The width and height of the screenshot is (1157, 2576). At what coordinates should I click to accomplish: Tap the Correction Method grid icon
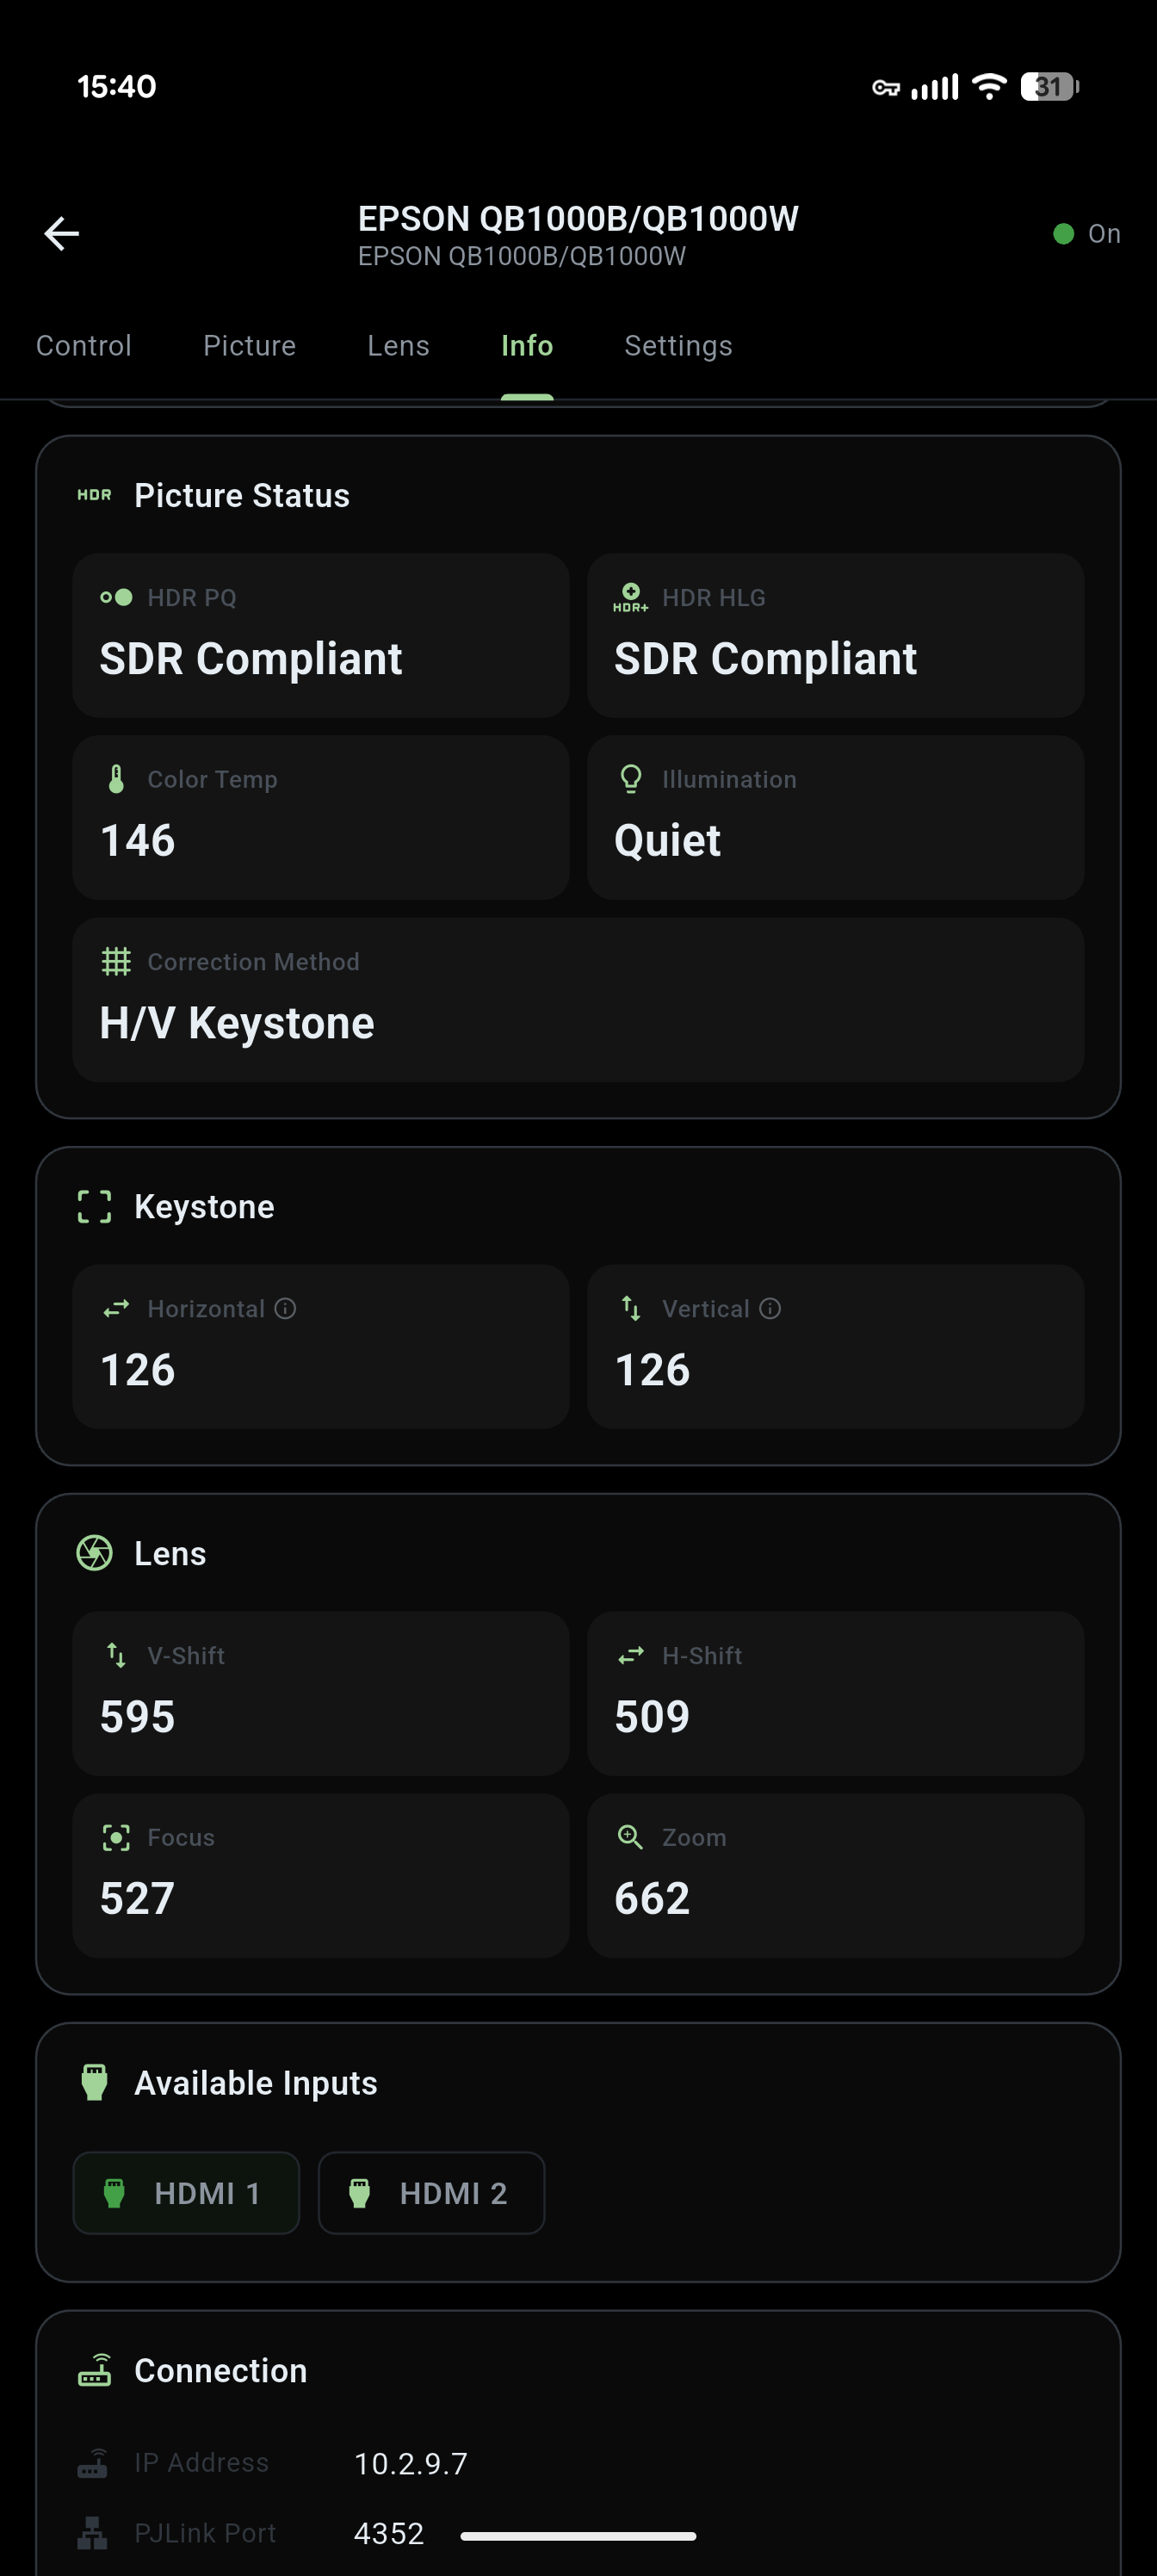116,962
